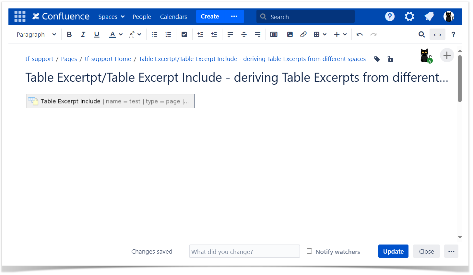Insert a numbered list

[x=168, y=34]
